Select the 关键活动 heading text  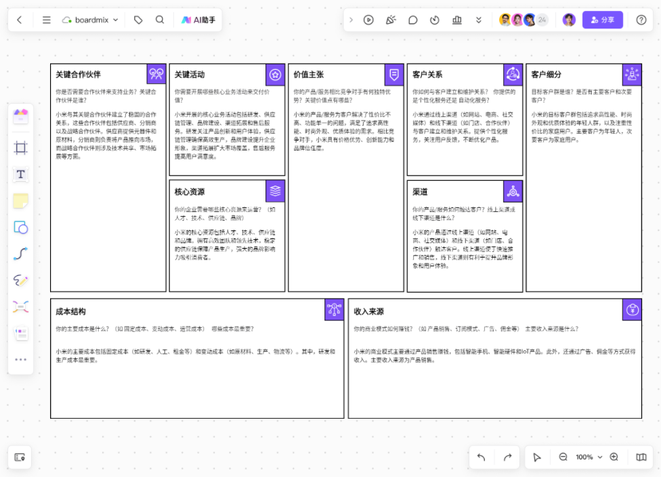190,75
